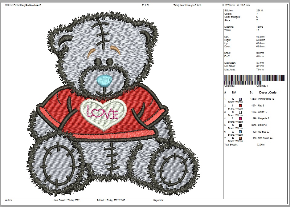Viewport: 290px width, 207px height.
Task: Click the worksheet barcode
Action: 255,80
